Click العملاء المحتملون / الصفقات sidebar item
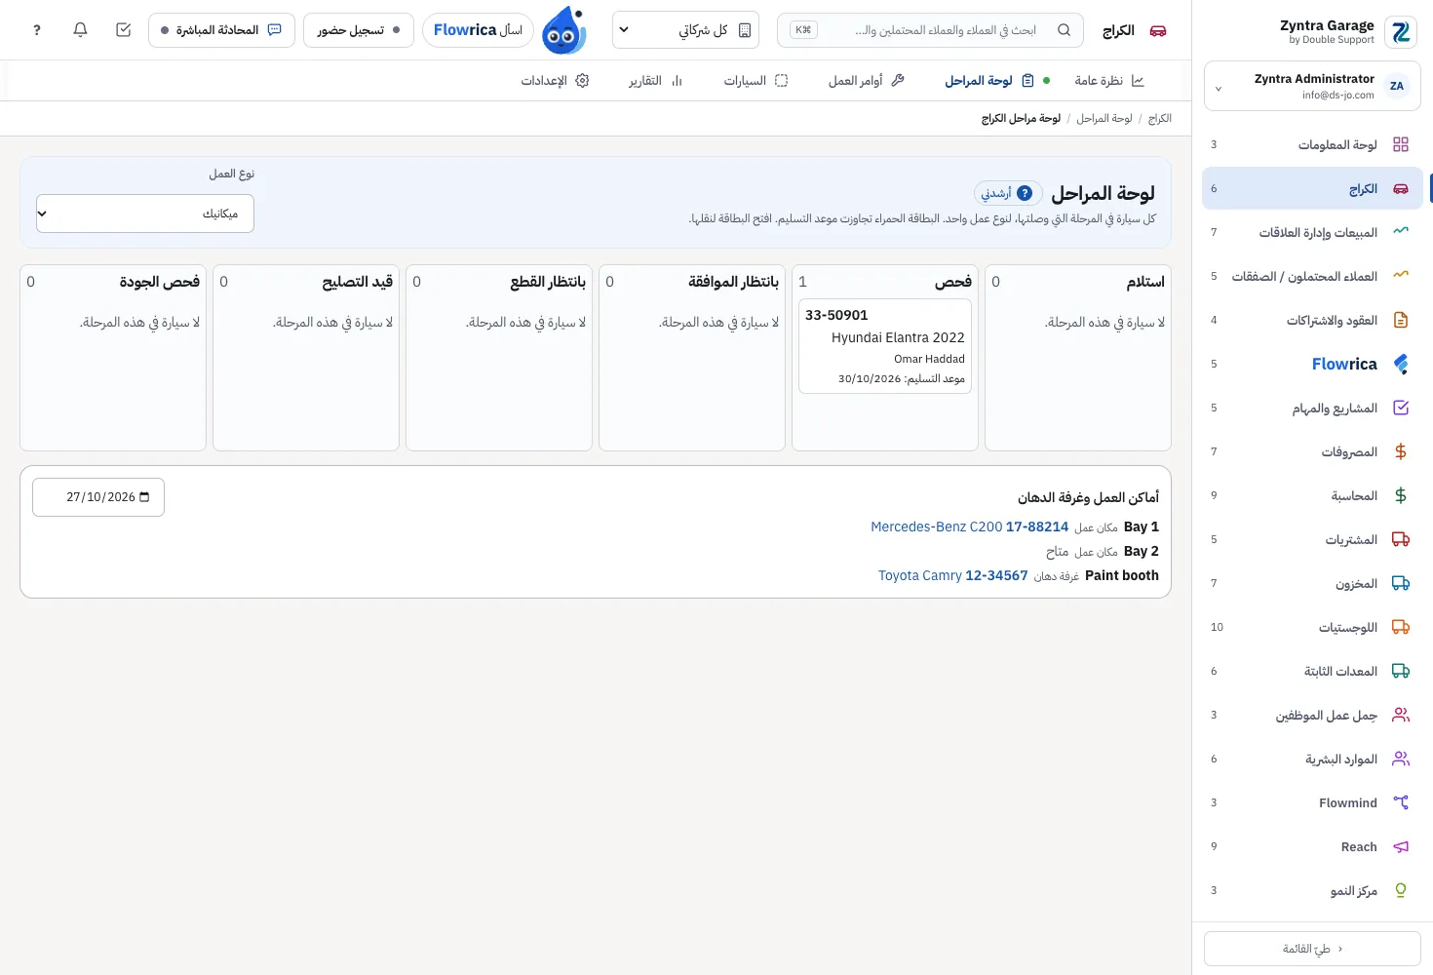This screenshot has width=1433, height=975. pyautogui.click(x=1312, y=276)
